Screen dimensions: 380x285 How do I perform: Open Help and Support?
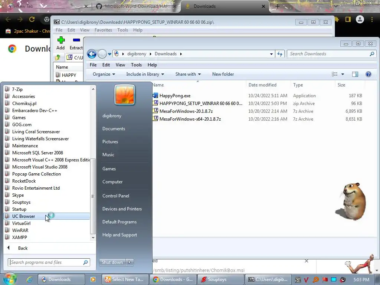click(x=119, y=235)
